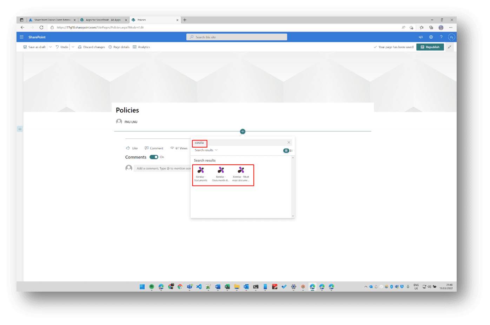Select the Xoralia - Documents web part
490x325 pixels.
(x=201, y=175)
